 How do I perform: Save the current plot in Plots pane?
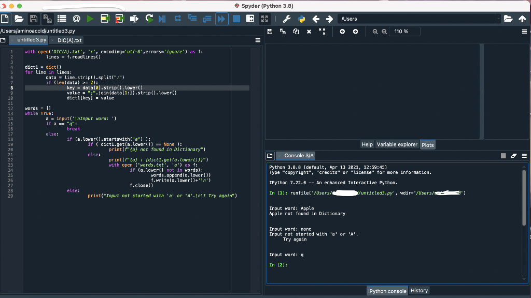[x=270, y=32]
